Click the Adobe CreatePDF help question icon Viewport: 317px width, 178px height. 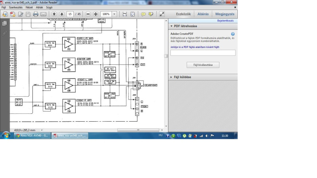pos(233,34)
